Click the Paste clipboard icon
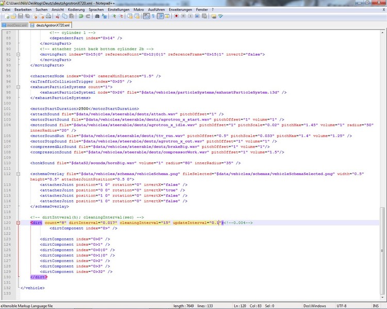387x309 pixels. 72,16
